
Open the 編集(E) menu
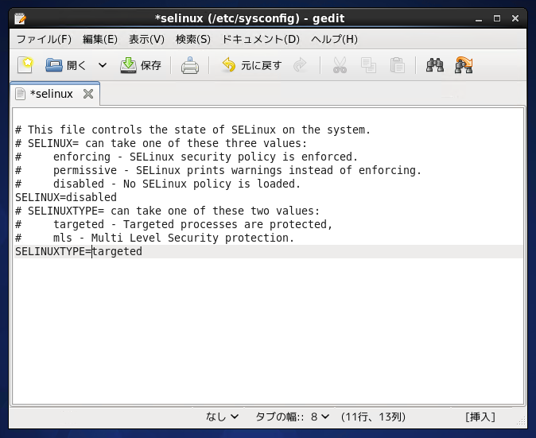pyautogui.click(x=100, y=39)
